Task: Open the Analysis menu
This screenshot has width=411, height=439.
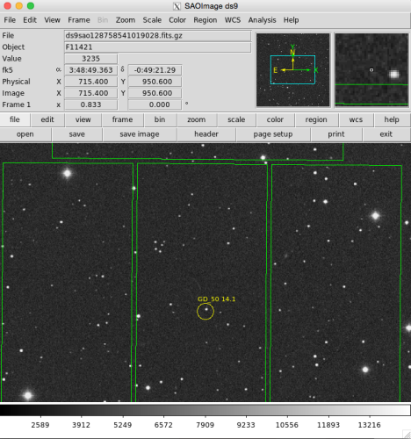Action: (262, 20)
